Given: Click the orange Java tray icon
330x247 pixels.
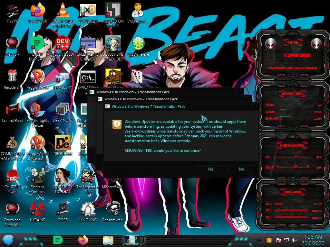Looking at the screenshot, I should (x=269, y=240).
